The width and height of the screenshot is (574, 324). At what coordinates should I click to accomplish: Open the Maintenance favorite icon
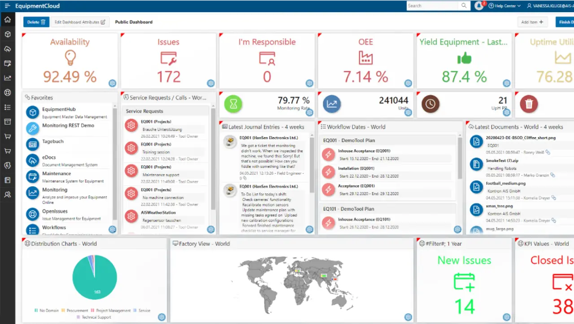coord(32,177)
